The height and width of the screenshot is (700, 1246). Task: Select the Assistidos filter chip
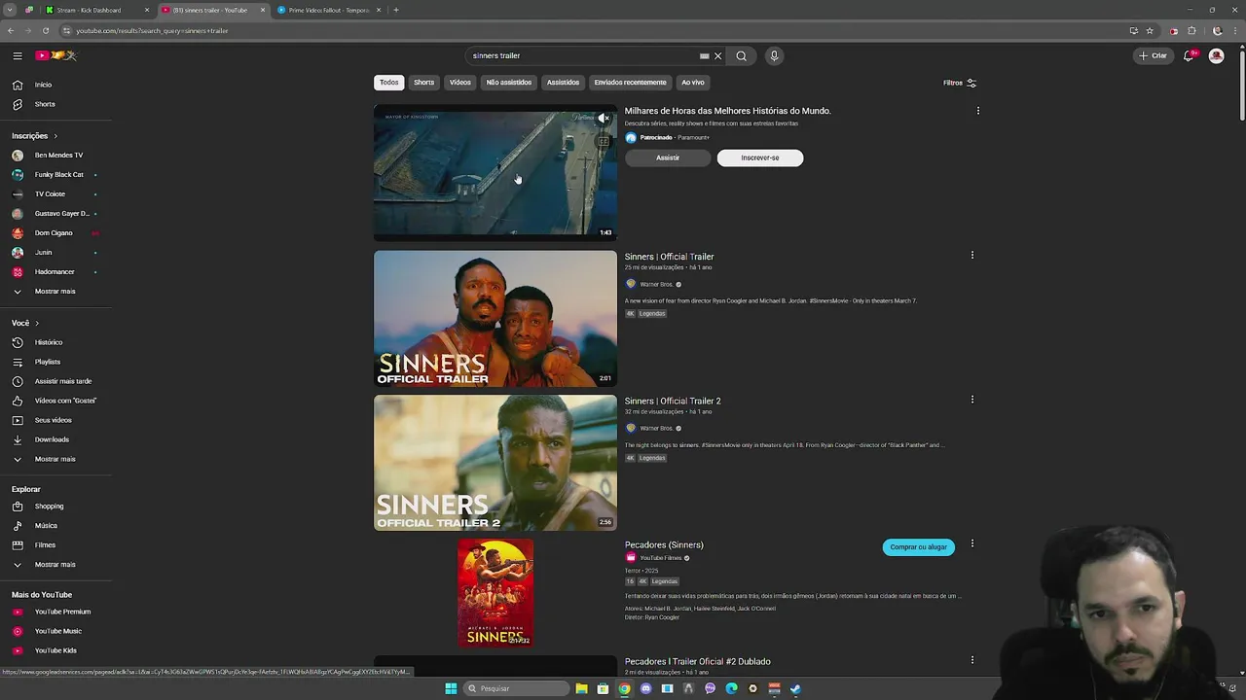(563, 83)
